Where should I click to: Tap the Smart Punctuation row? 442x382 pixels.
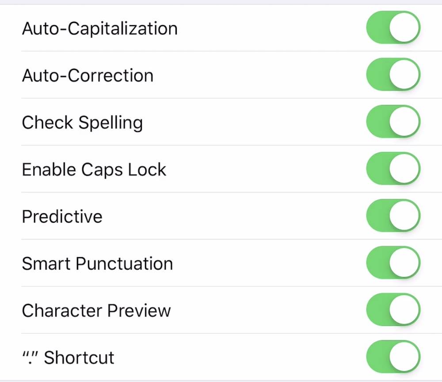point(221,263)
